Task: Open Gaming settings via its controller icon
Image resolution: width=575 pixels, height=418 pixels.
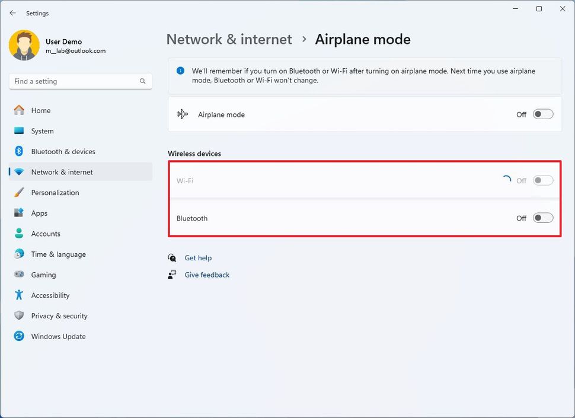Action: [18, 275]
